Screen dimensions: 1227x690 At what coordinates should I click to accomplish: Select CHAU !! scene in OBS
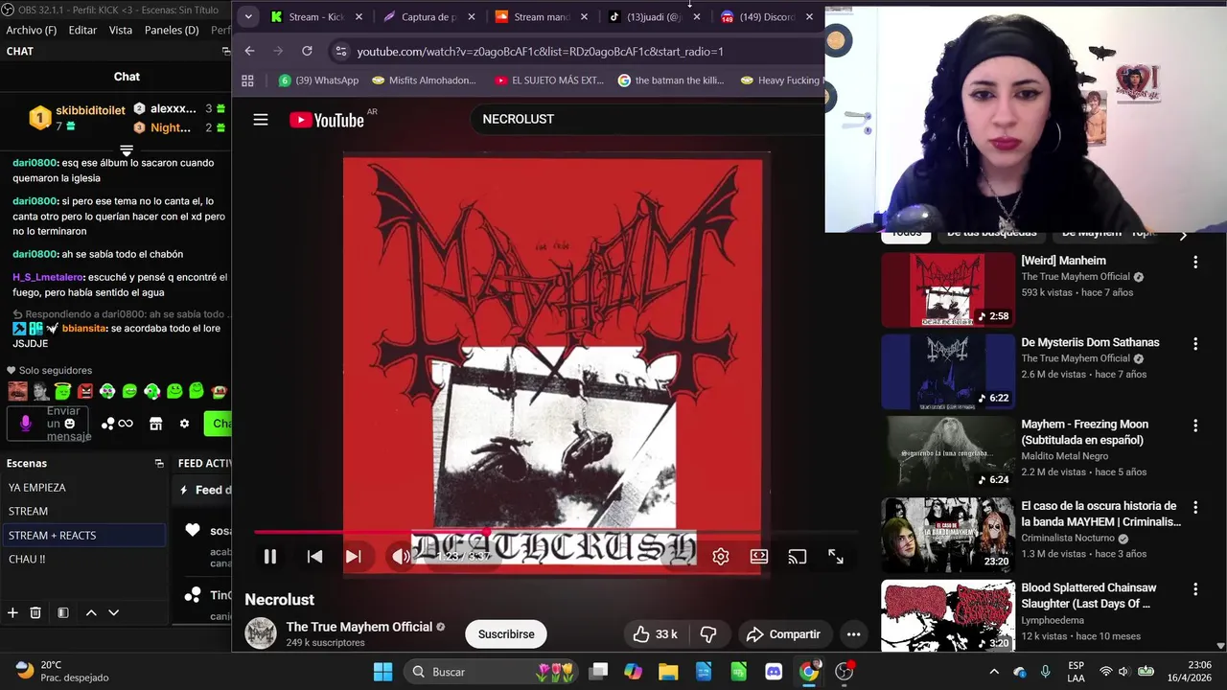point(83,559)
